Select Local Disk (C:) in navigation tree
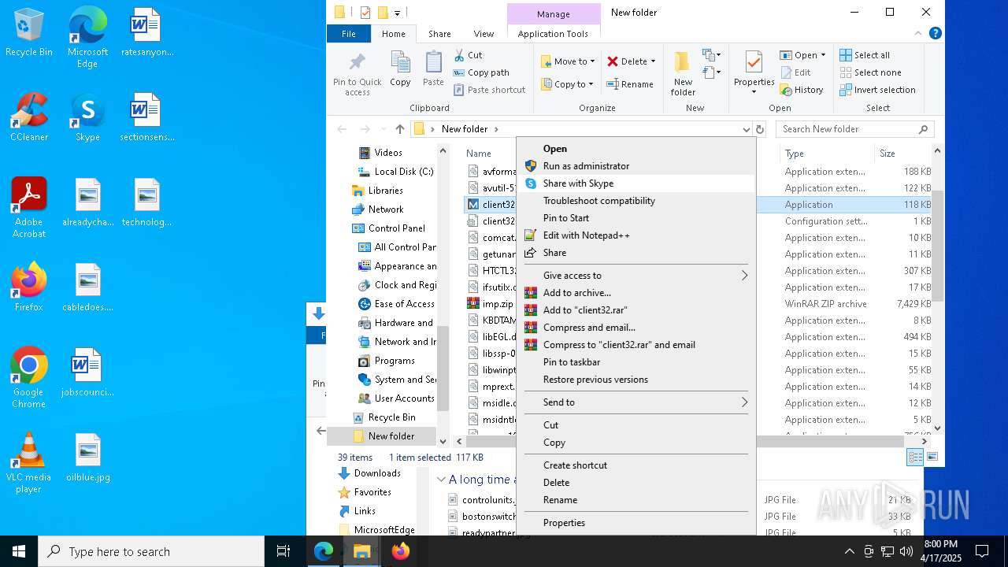The image size is (1008, 567). click(x=403, y=172)
